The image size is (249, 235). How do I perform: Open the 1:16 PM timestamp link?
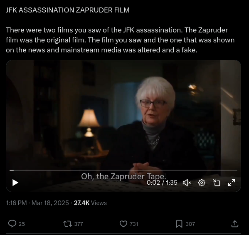(16, 203)
